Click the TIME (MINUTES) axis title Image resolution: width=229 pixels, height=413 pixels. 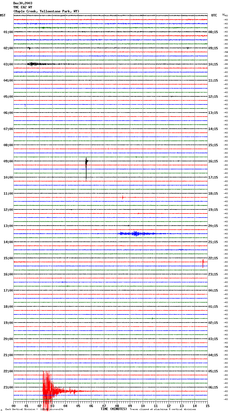tap(114, 409)
